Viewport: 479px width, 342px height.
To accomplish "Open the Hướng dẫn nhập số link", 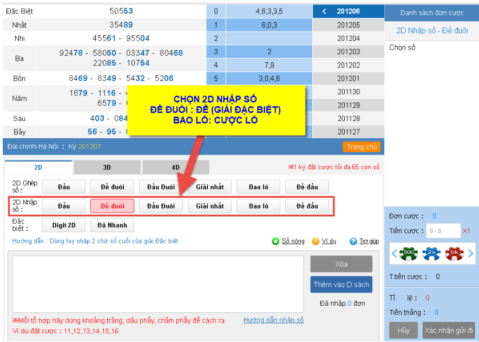I will click(x=273, y=320).
